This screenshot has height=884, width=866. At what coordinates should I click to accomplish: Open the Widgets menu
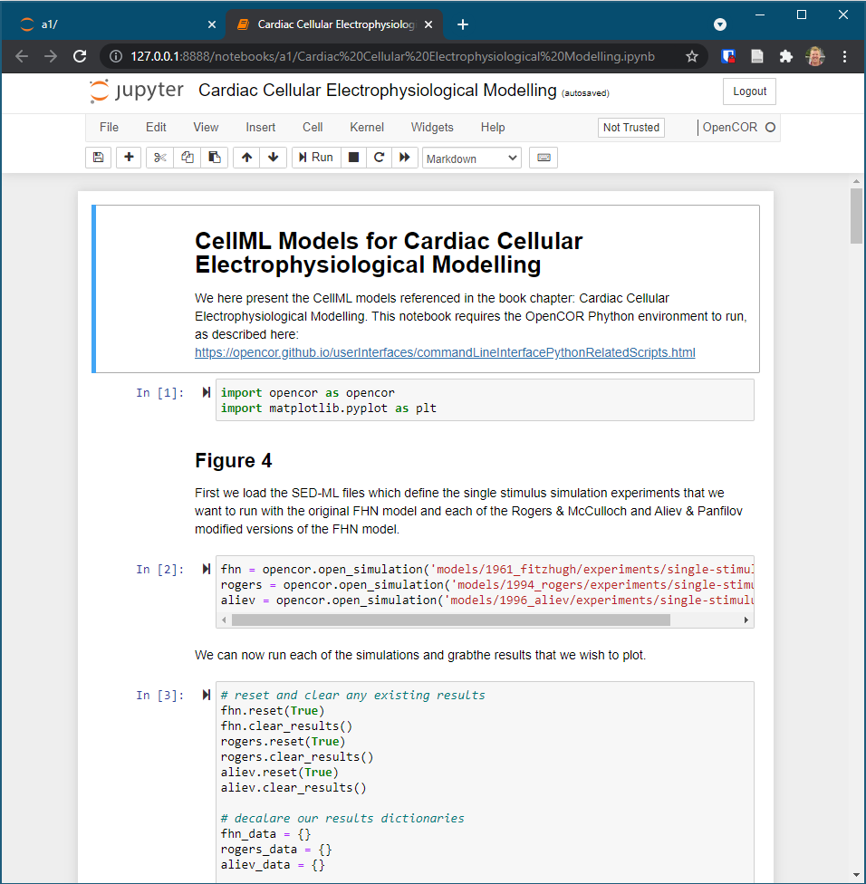432,128
